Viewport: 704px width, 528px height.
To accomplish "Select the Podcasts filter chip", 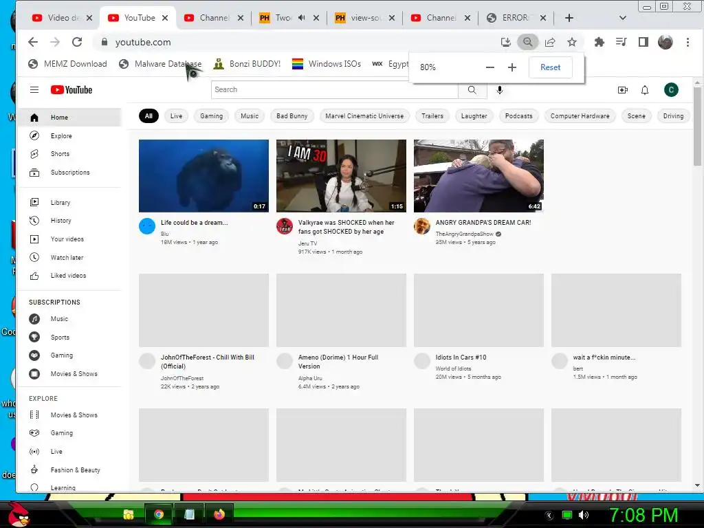I will 518,115.
